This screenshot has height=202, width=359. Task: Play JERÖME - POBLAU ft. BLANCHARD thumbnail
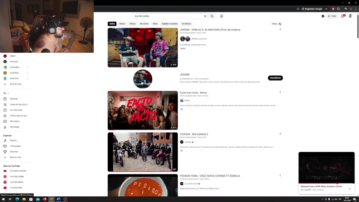coord(142,47)
